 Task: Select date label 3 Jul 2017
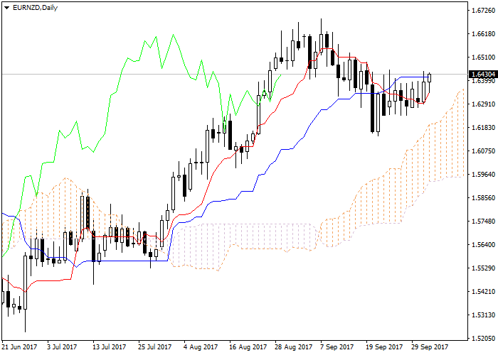point(62,347)
